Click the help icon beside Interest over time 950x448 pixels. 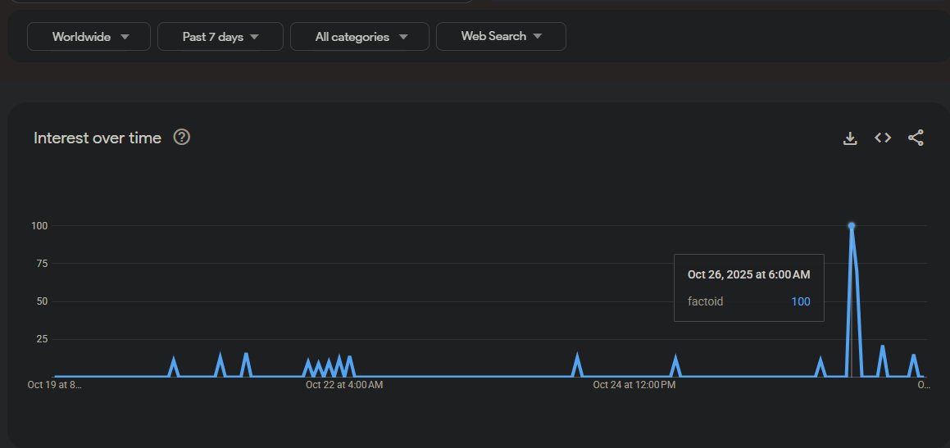pos(182,138)
